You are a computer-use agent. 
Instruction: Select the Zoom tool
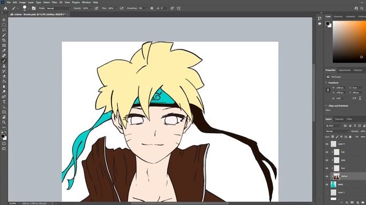pyautogui.click(x=4, y=122)
